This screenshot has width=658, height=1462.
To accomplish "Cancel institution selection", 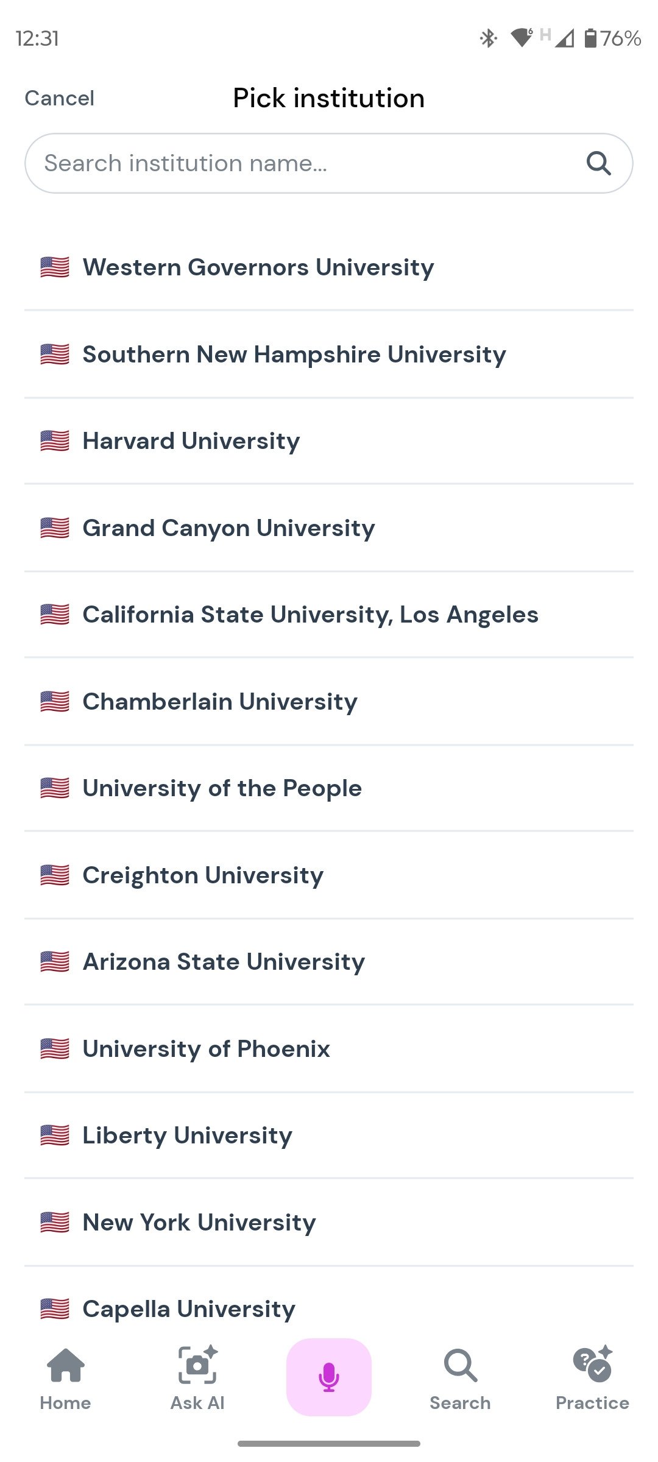I will [x=60, y=98].
